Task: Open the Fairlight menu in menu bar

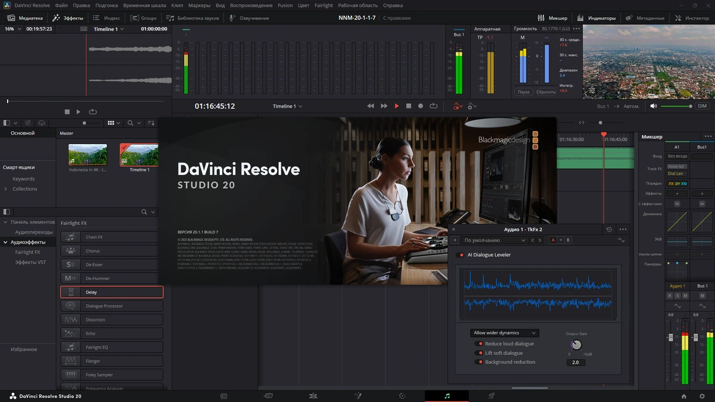Action: click(324, 5)
